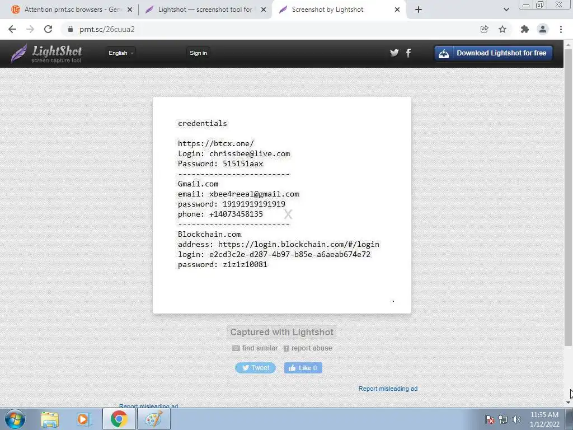Click the 'find similar' link
Screen dimensions: 573x430
pyautogui.click(x=260, y=348)
